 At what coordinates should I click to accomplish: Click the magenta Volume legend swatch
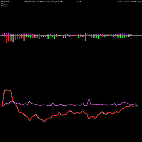[x=2, y=4]
